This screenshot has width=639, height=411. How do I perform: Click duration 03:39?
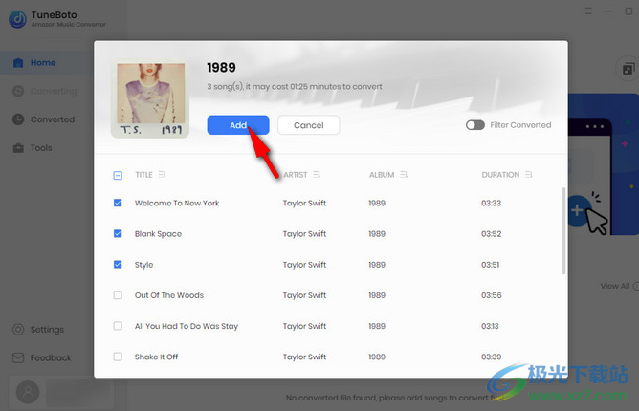pos(491,357)
